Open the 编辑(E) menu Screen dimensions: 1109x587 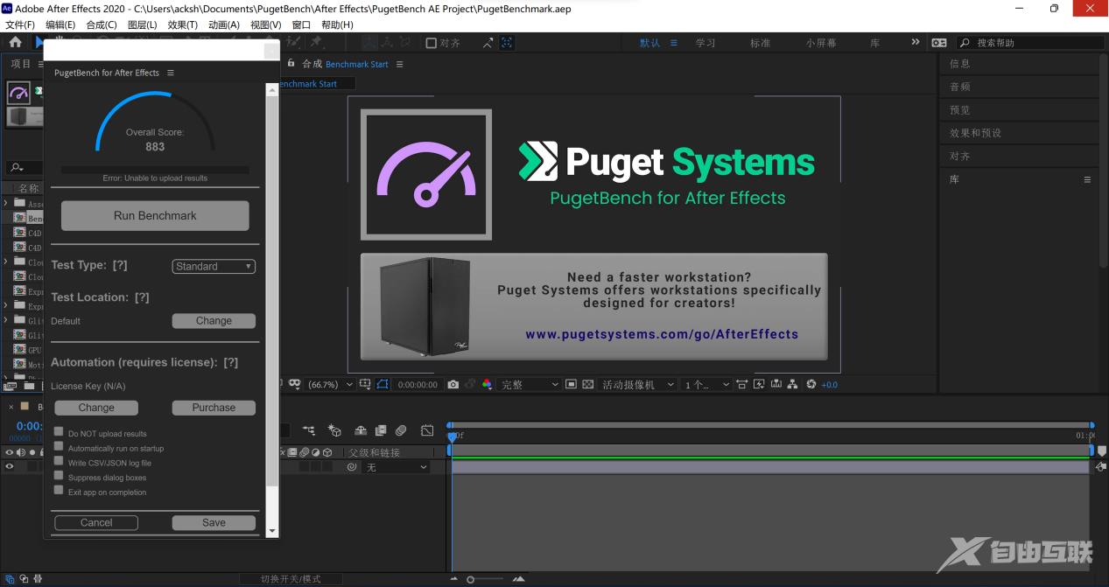(x=60, y=24)
